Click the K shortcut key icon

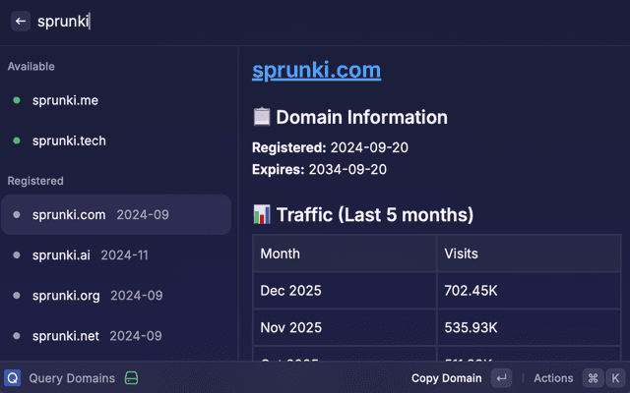pos(615,378)
